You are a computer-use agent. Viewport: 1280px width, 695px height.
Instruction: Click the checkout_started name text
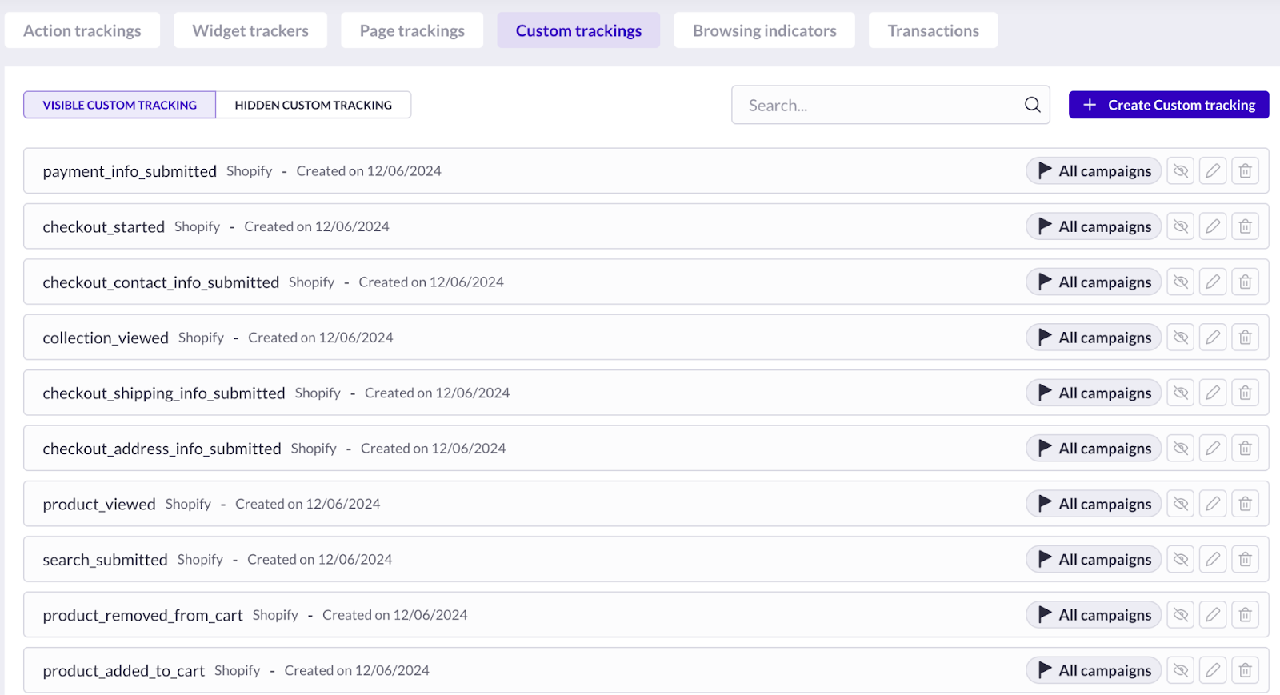[x=104, y=227]
